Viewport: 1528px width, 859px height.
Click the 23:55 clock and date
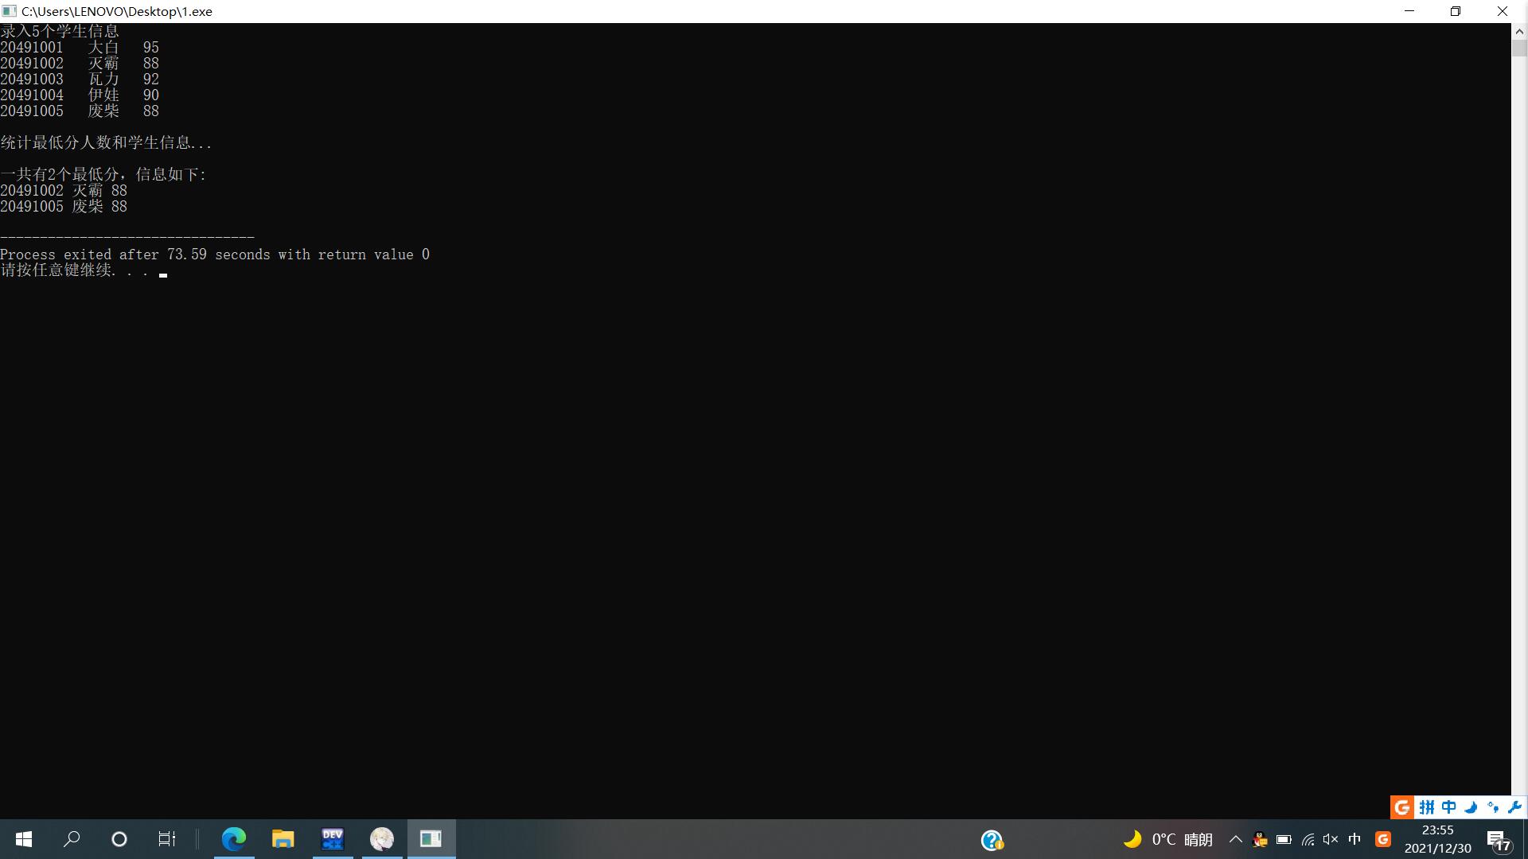coord(1437,839)
